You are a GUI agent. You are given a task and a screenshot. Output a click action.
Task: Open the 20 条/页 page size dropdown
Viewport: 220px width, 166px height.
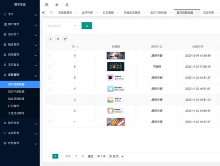tap(116, 156)
